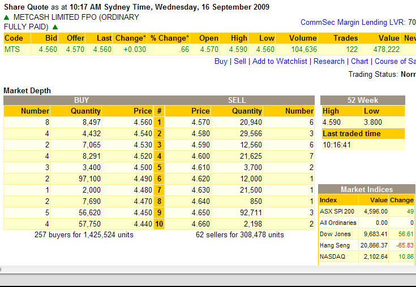Click Trading Status label
The image size is (416, 287).
coord(373,74)
